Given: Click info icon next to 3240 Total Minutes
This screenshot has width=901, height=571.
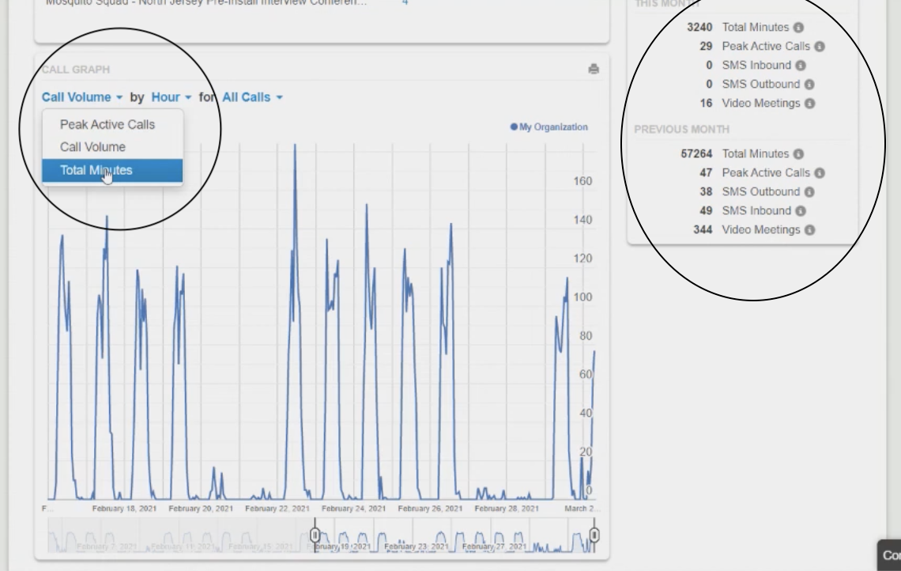Looking at the screenshot, I should (x=798, y=28).
